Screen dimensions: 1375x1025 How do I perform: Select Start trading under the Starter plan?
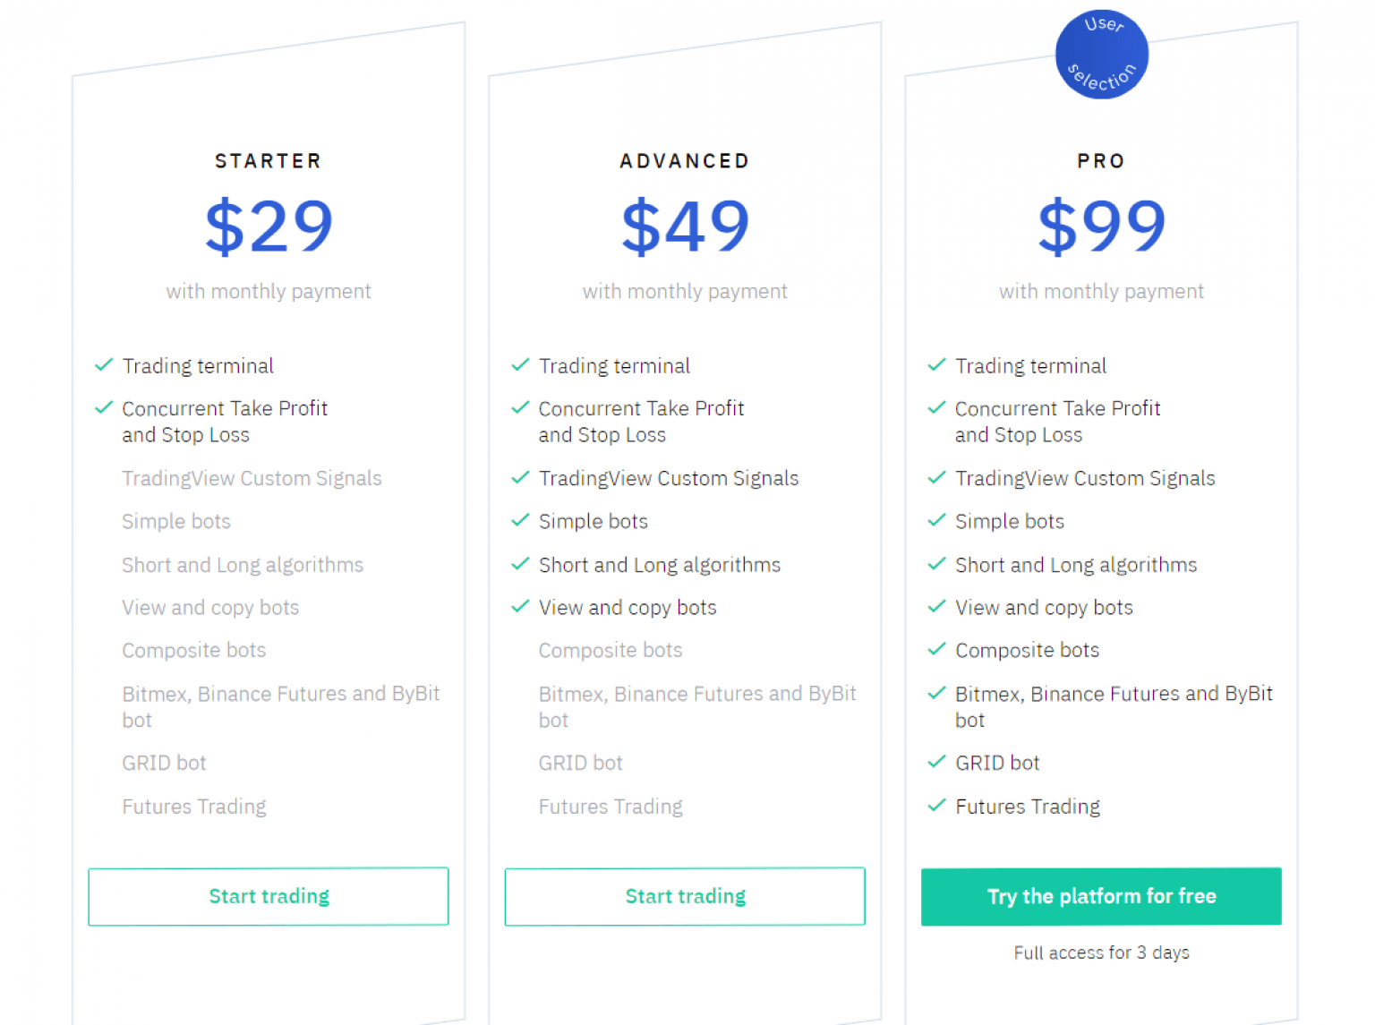click(269, 896)
